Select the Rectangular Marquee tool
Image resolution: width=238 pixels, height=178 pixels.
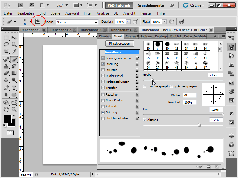pyautogui.click(x=6, y=38)
